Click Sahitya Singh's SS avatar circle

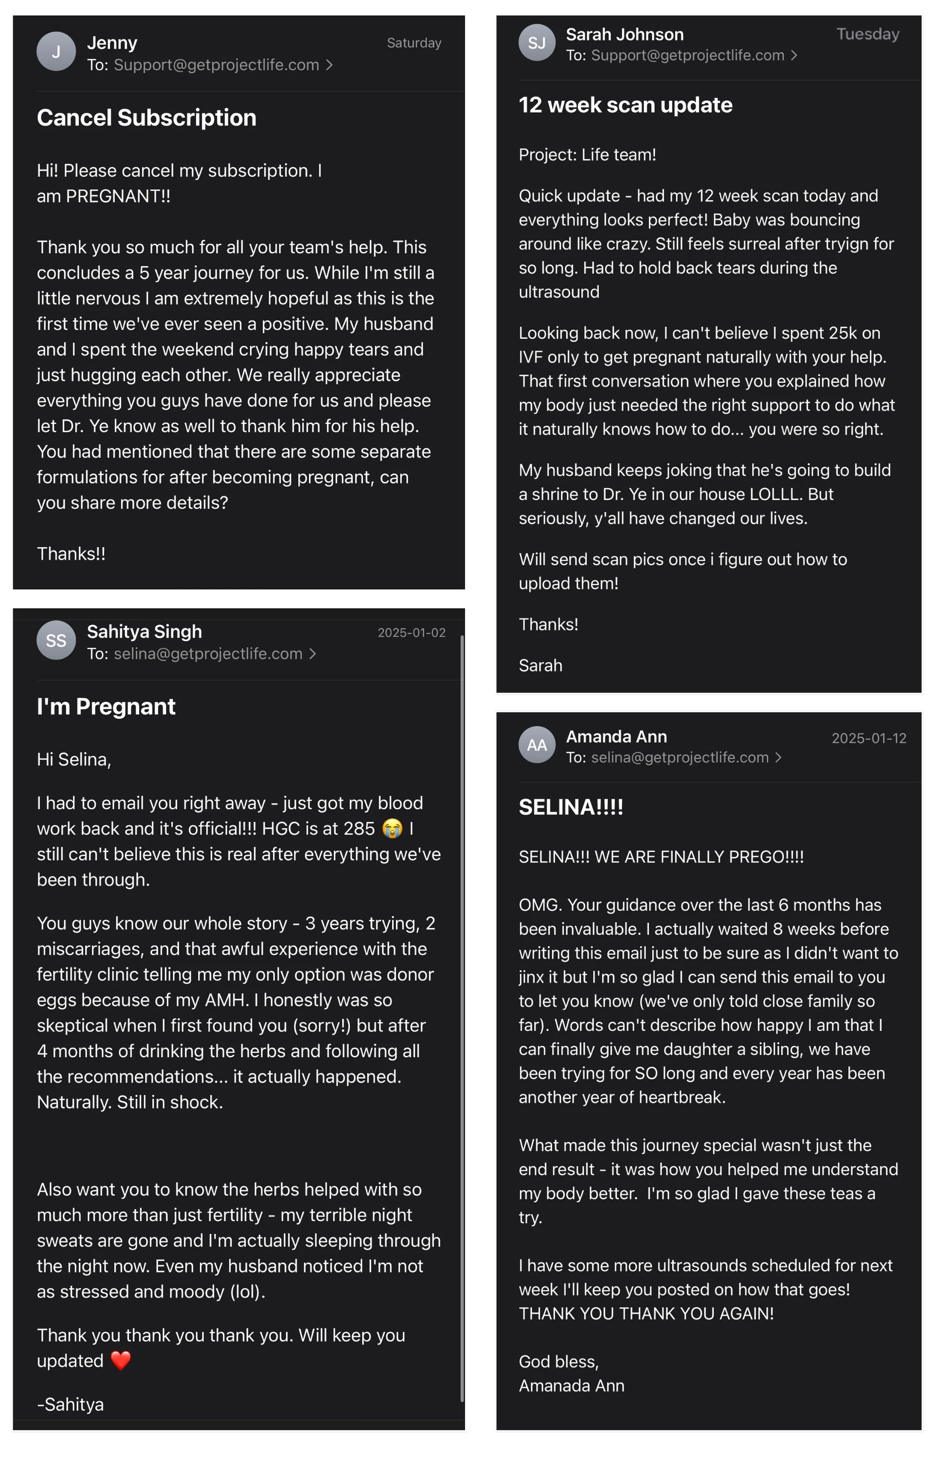(x=56, y=640)
